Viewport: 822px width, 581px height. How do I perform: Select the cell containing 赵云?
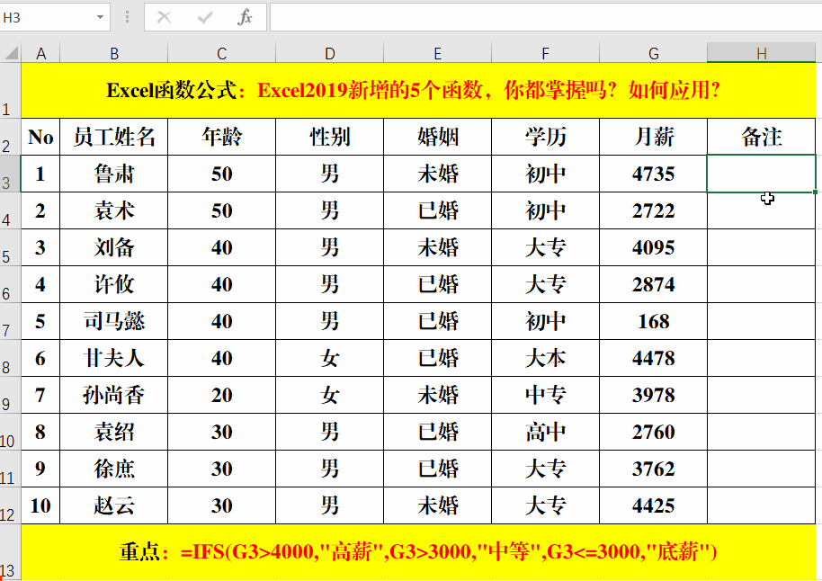click(113, 505)
